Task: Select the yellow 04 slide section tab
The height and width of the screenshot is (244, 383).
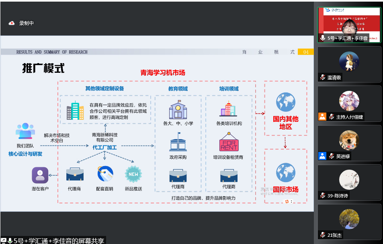Action: tap(305, 52)
